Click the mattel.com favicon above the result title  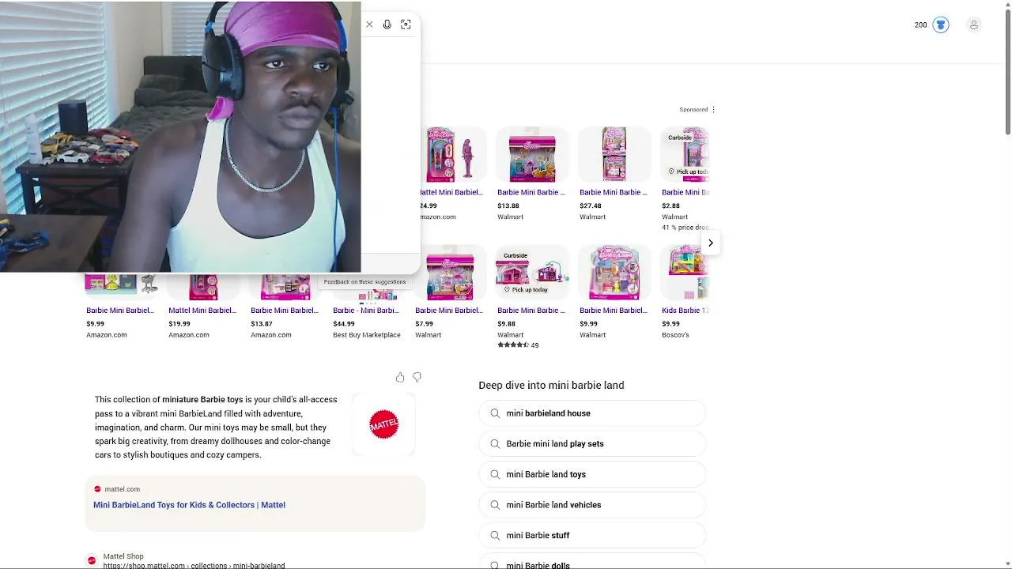pos(97,489)
